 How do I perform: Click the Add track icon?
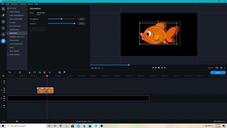(3, 76)
